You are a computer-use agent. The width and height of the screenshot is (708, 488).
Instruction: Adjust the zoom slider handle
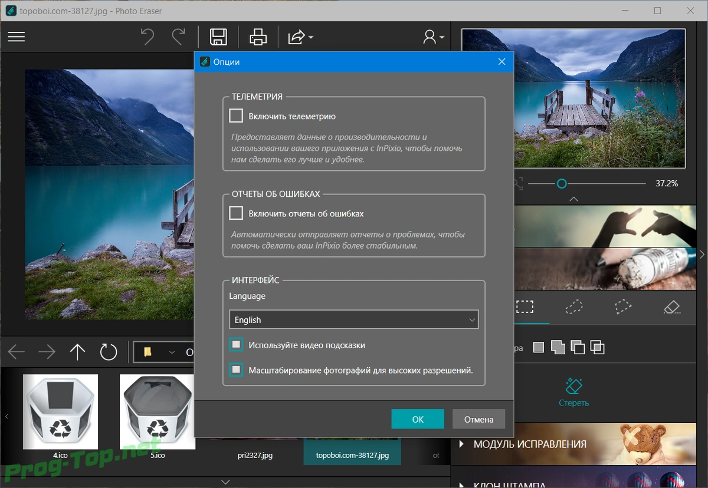(562, 184)
